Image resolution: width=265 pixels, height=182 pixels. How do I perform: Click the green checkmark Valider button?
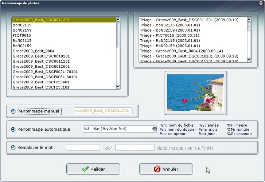(x=93, y=169)
